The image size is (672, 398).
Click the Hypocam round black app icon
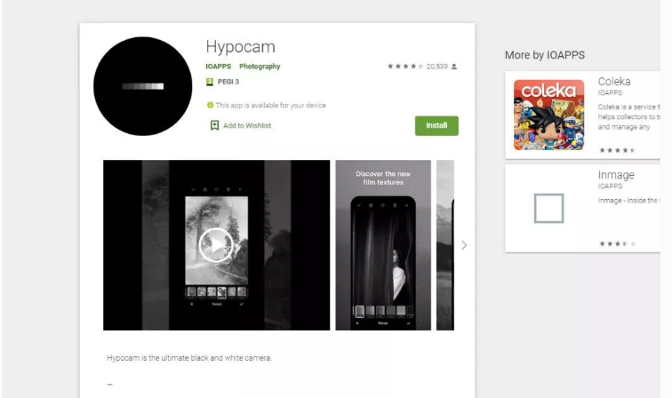[x=143, y=86]
